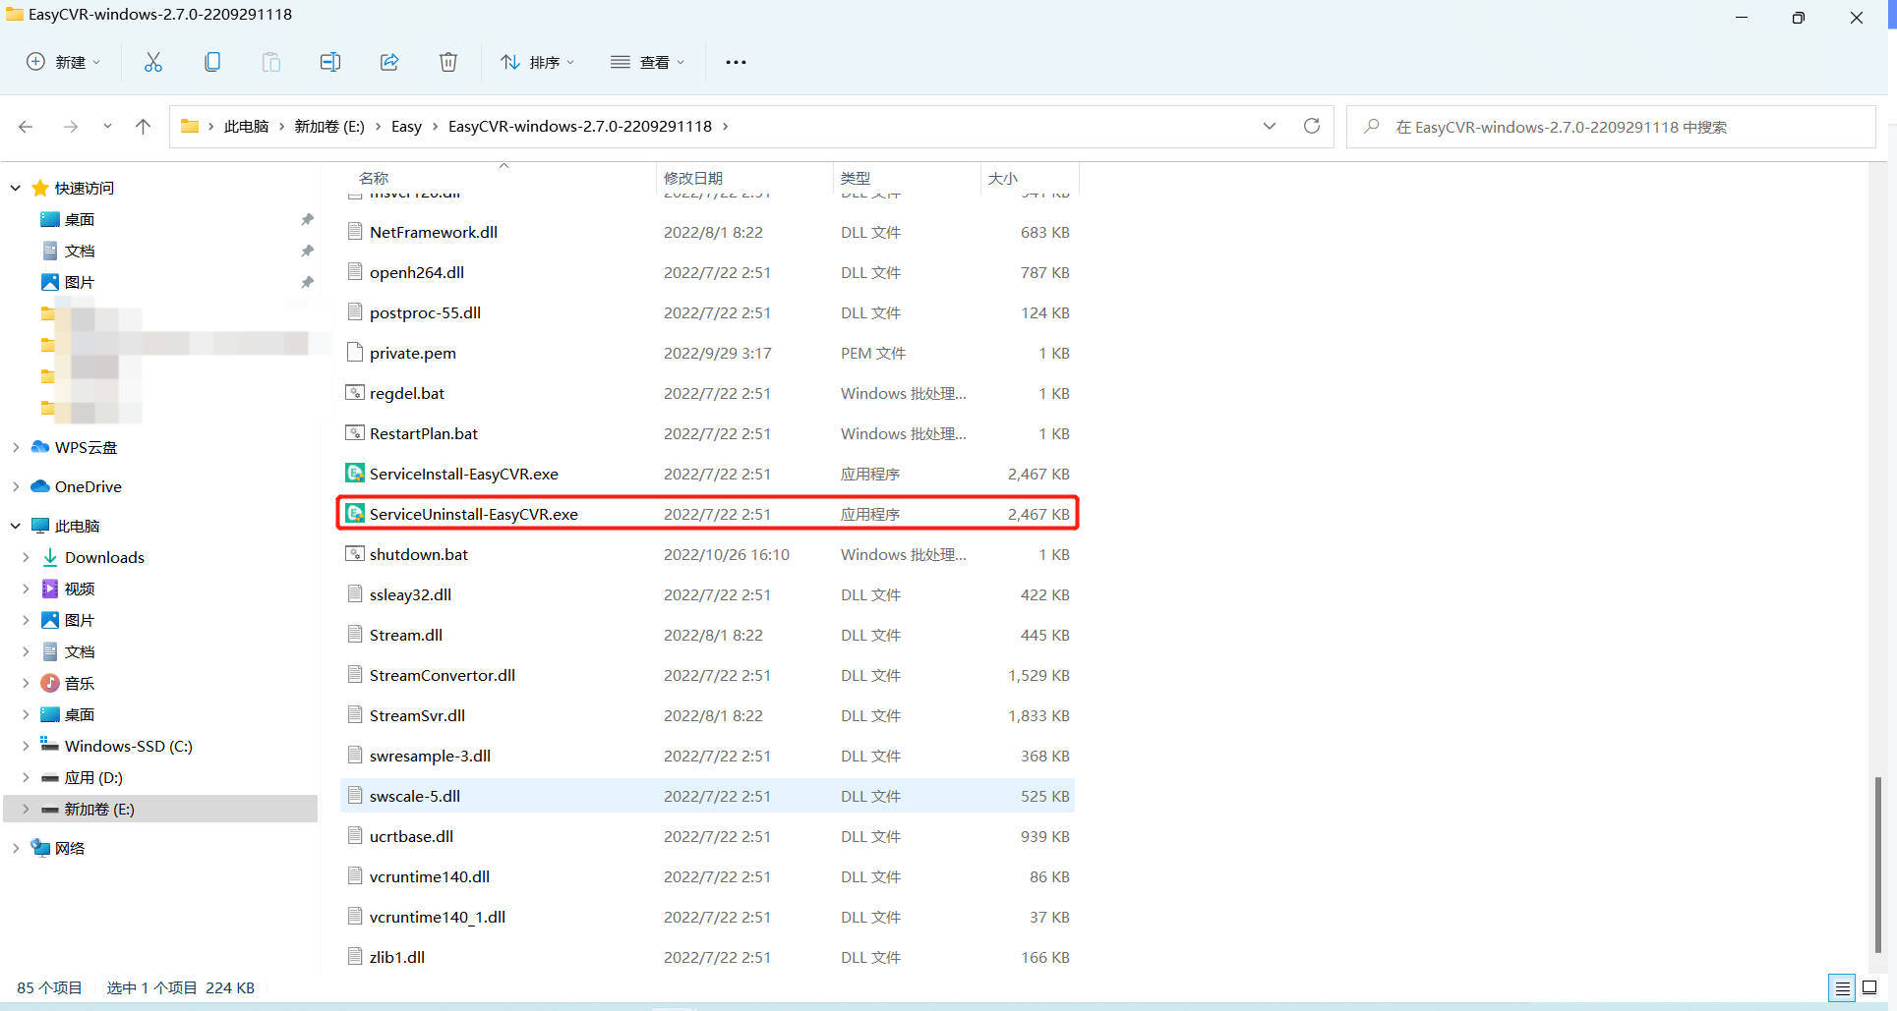
Task: Open the 查看 (View) dropdown
Action: 647,62
